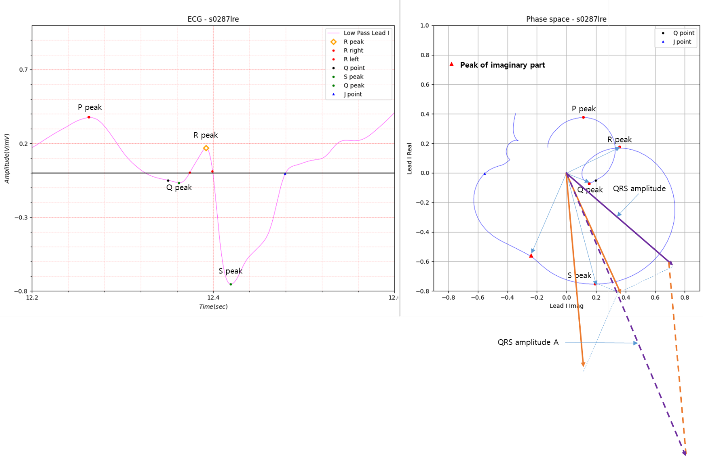Screen dimensions: 703x461
Task: Click the 'Phase space - s0287lre' plot title
Action: [x=566, y=19]
